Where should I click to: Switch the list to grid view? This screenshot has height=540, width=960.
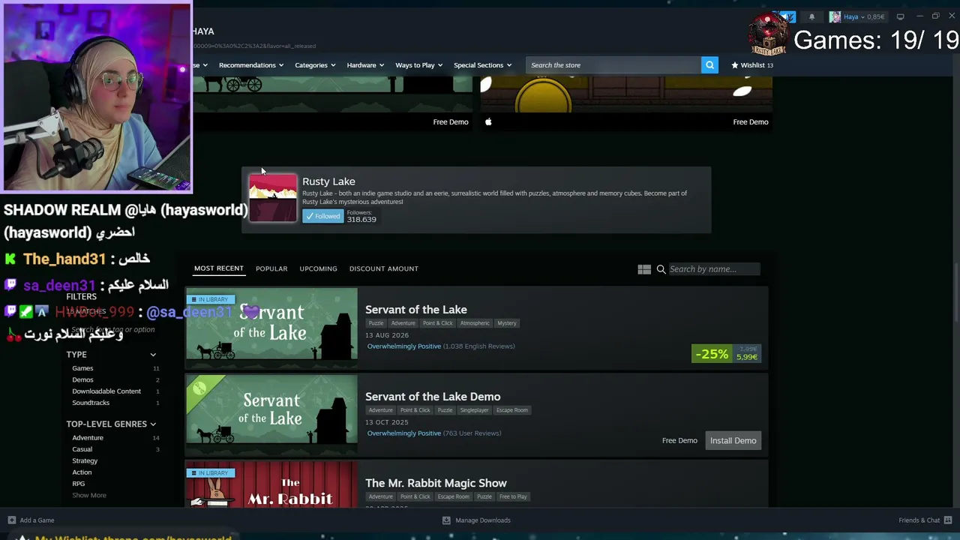644,269
